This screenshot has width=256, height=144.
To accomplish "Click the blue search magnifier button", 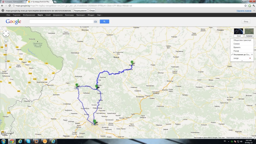I will click(104, 21).
